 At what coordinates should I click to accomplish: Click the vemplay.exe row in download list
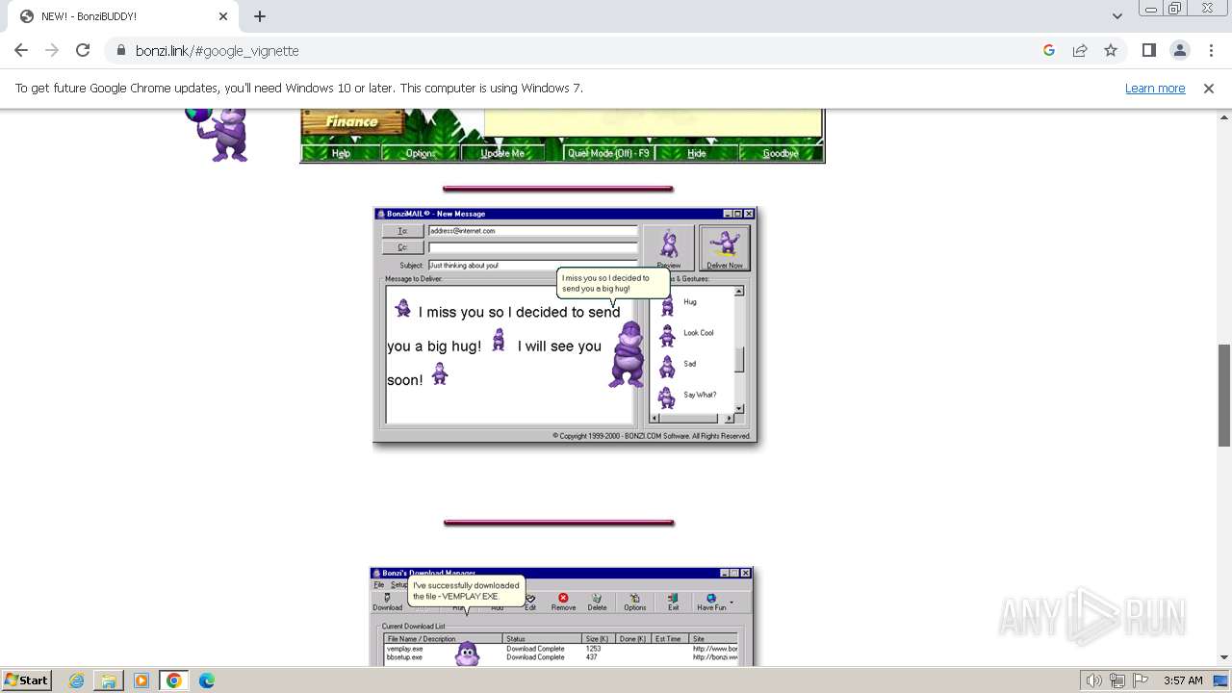pos(561,649)
